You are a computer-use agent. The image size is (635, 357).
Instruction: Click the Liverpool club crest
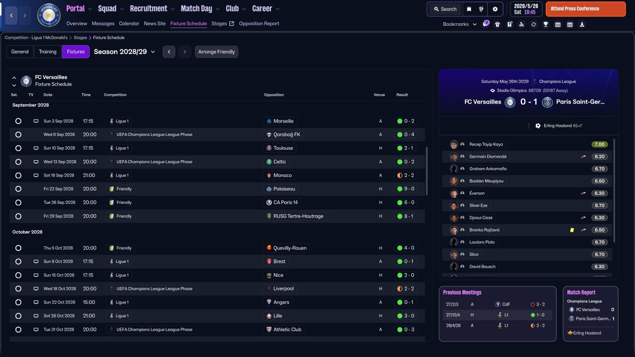(x=269, y=289)
